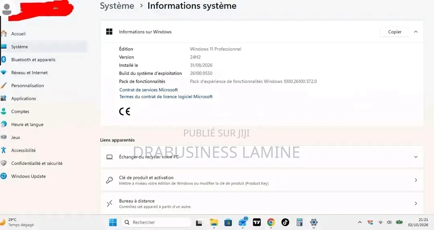Screen dimensions: 434x230
Task: Click the Pack d'expérience de fonctionnalités value
Action: pos(254,82)
